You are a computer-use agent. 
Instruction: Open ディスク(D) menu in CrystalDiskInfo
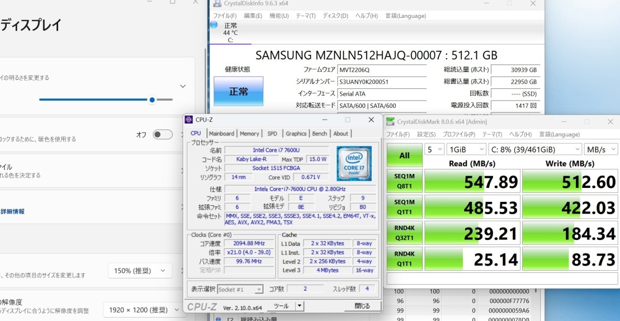(335, 16)
